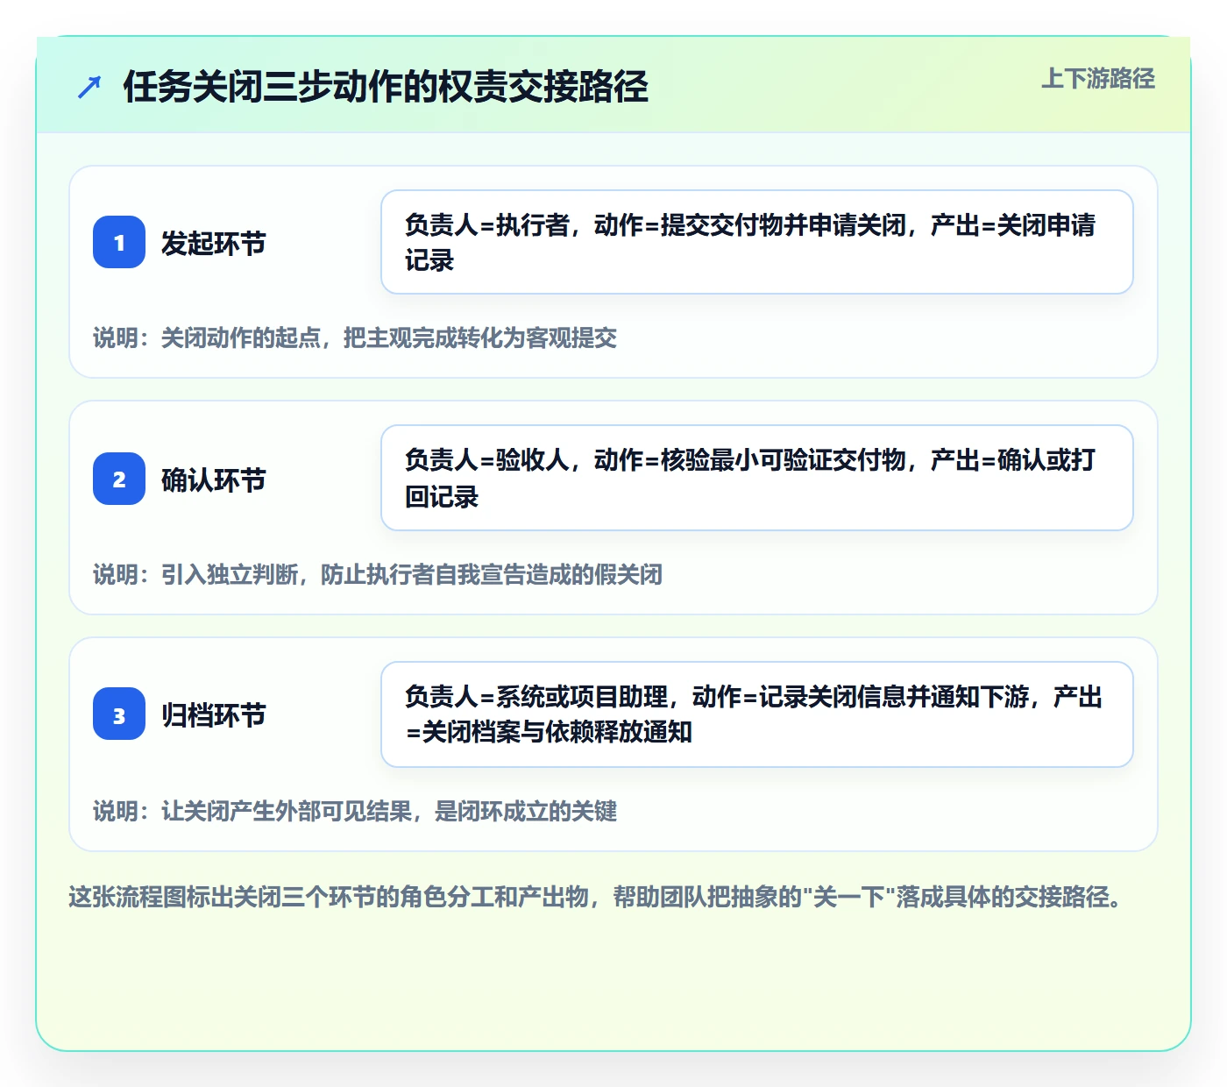The height and width of the screenshot is (1087, 1227).
Task: Click the box starting 负责人=系统或项目助理
Action: pyautogui.click(x=757, y=714)
